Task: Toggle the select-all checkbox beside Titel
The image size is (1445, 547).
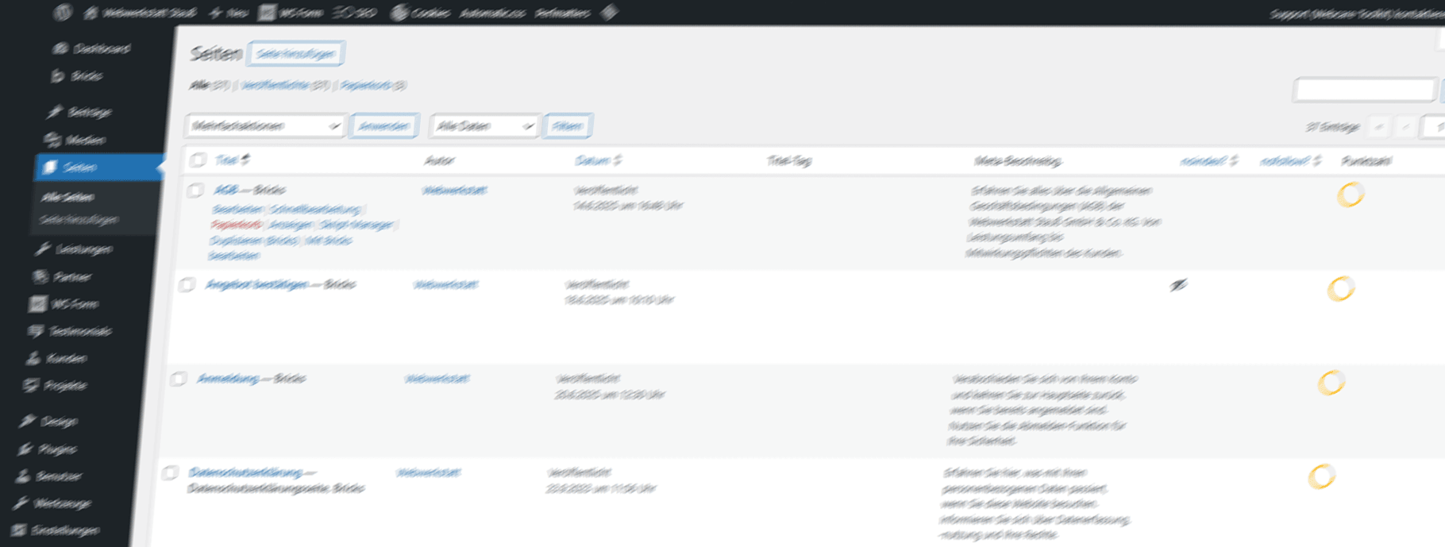Action: pos(198,160)
